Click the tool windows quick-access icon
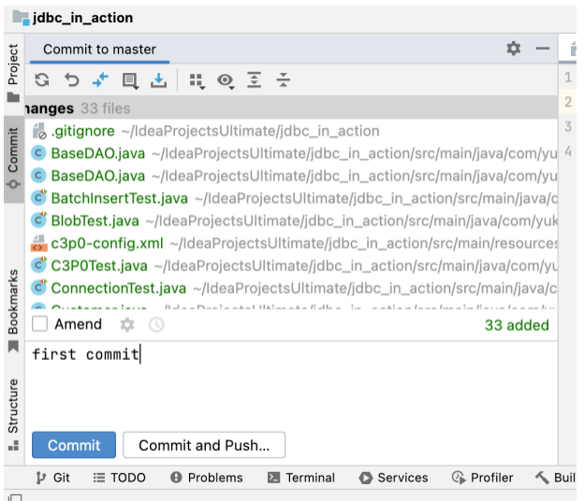Viewport: 584px width, 501px height. click(x=15, y=497)
